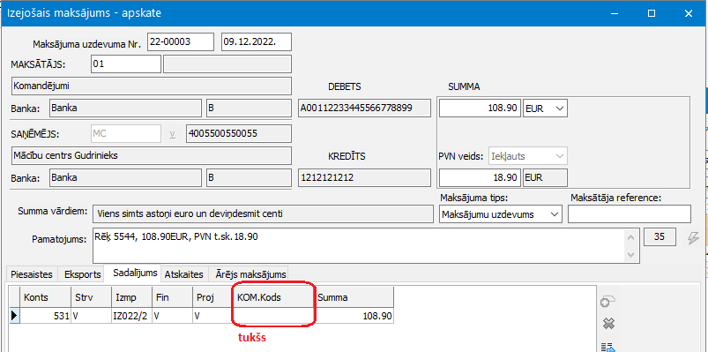The image size is (708, 352).
Task: Click the date field 09.12.2022.
Action: [257, 42]
